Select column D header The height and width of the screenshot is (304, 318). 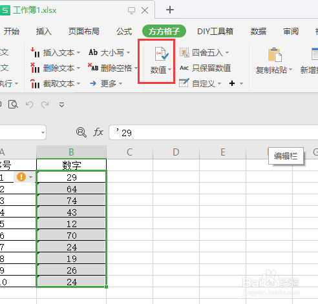pyautogui.click(x=176, y=152)
